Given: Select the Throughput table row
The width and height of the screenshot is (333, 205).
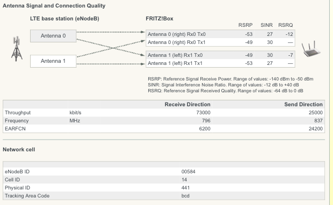Looking at the screenshot, I should 164,113.
